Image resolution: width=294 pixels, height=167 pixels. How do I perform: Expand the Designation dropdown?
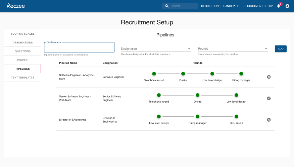click(x=156, y=49)
